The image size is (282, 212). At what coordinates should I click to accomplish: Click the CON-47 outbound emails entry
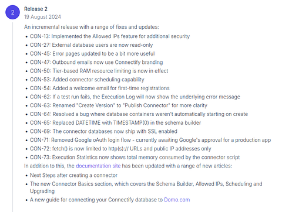(96, 62)
